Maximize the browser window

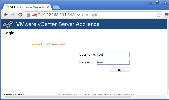pos(157,2)
